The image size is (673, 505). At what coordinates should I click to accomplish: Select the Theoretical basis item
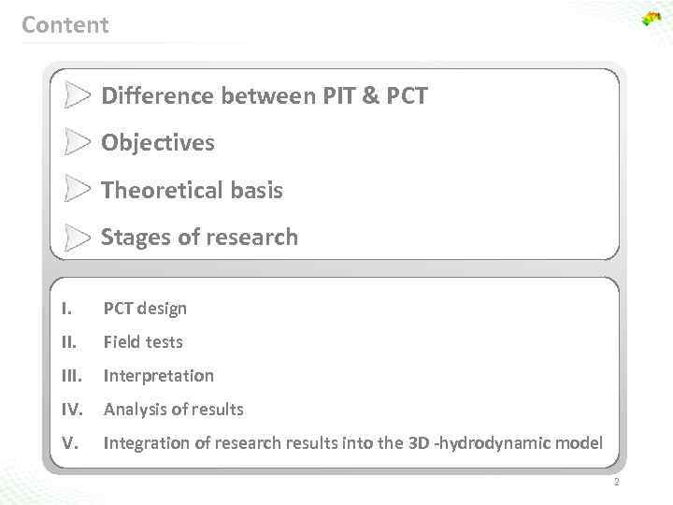click(x=192, y=191)
